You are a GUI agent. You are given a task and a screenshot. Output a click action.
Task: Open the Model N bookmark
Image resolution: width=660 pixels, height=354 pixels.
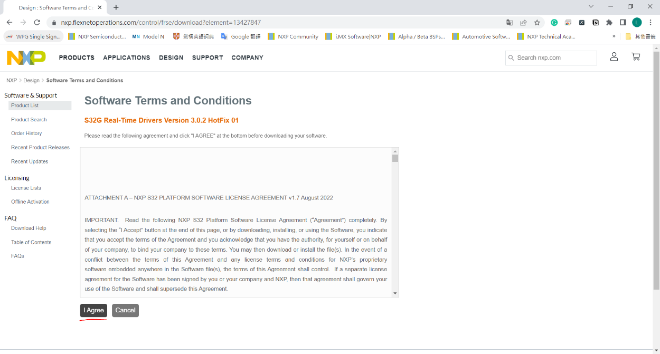148,36
